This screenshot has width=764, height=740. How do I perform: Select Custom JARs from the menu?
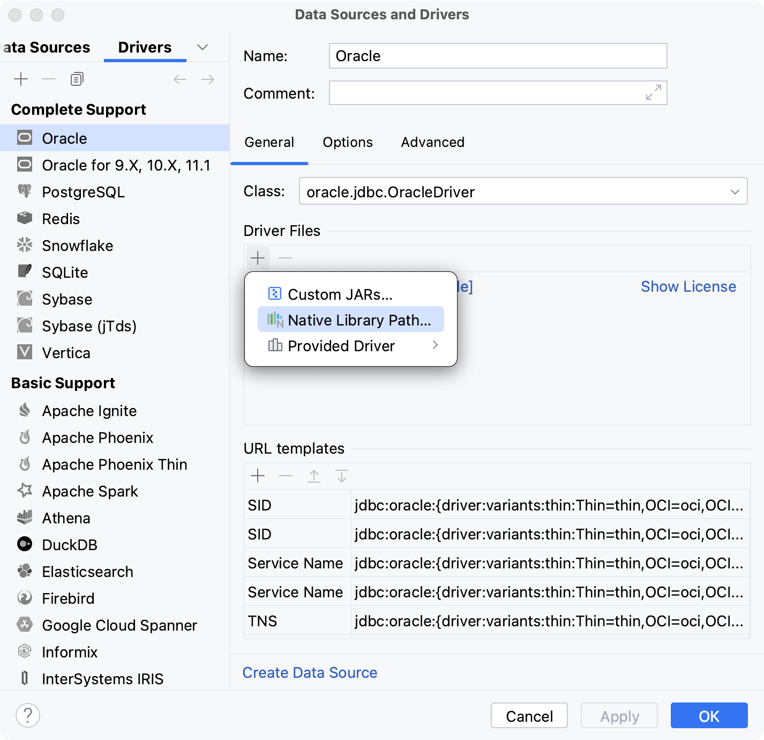coord(340,294)
